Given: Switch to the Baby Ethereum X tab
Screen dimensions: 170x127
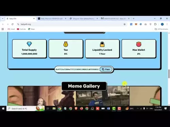Looking at the screenshot, I should click(x=52, y=19).
